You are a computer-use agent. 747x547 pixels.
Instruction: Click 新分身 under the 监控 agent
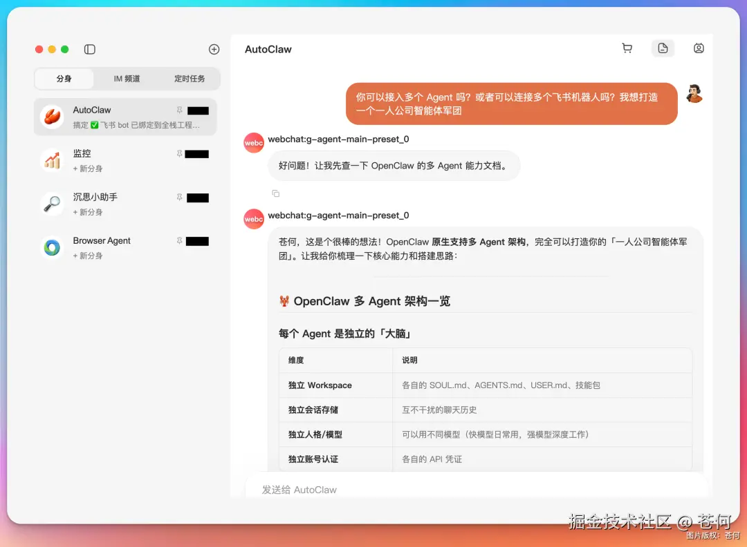[89, 168]
